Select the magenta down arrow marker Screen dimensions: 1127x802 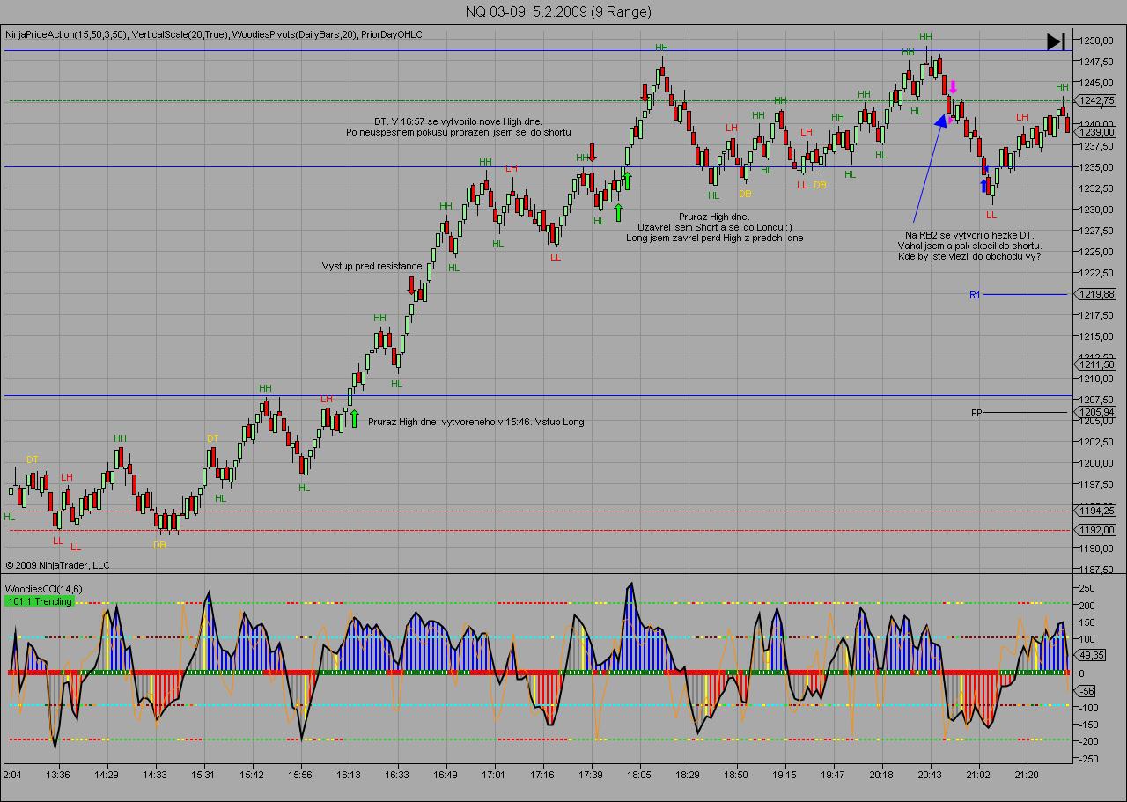pos(953,87)
